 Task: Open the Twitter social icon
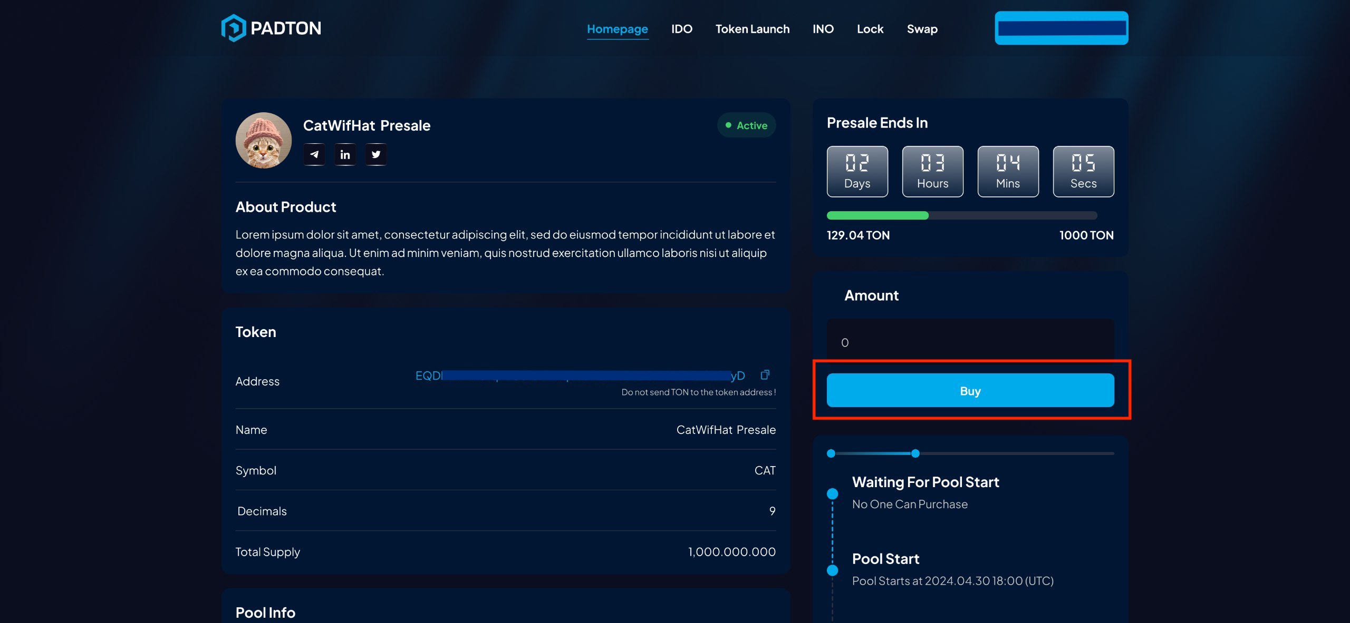pos(376,154)
